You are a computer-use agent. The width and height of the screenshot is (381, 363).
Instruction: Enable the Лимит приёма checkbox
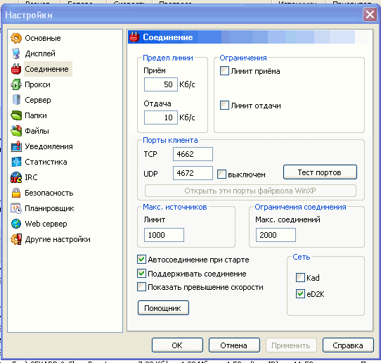224,71
